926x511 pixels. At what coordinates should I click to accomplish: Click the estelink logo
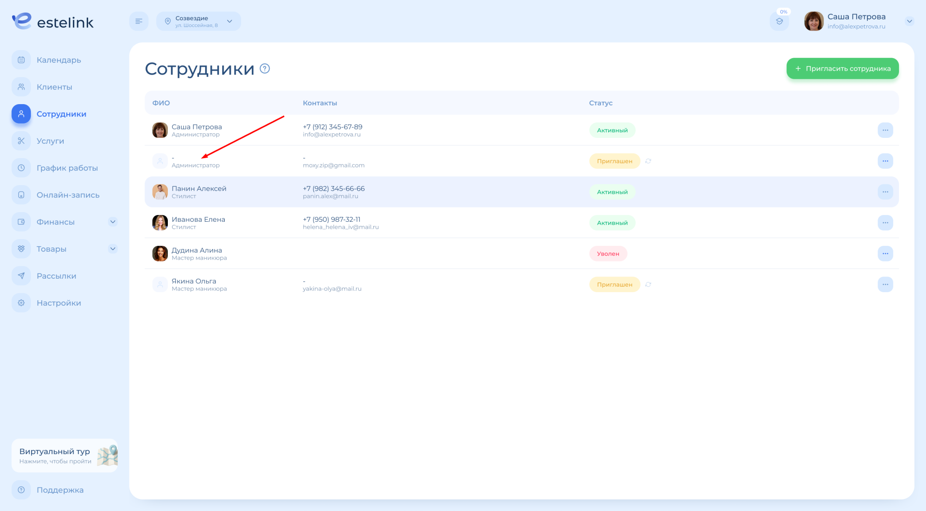coord(53,21)
